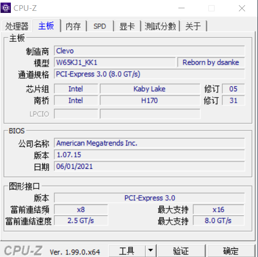Open the SPD tab
This screenshot has width=258, height=257.
[100, 26]
